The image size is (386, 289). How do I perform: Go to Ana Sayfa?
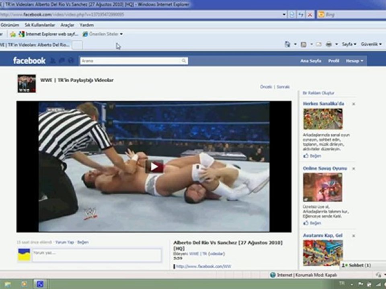(311, 61)
